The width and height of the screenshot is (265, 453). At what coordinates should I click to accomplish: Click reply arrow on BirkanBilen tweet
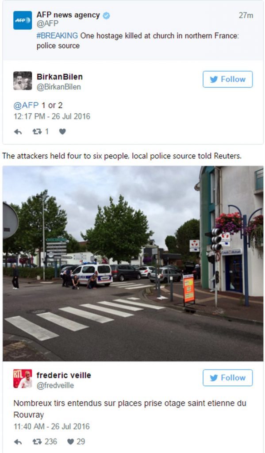[x=18, y=132]
